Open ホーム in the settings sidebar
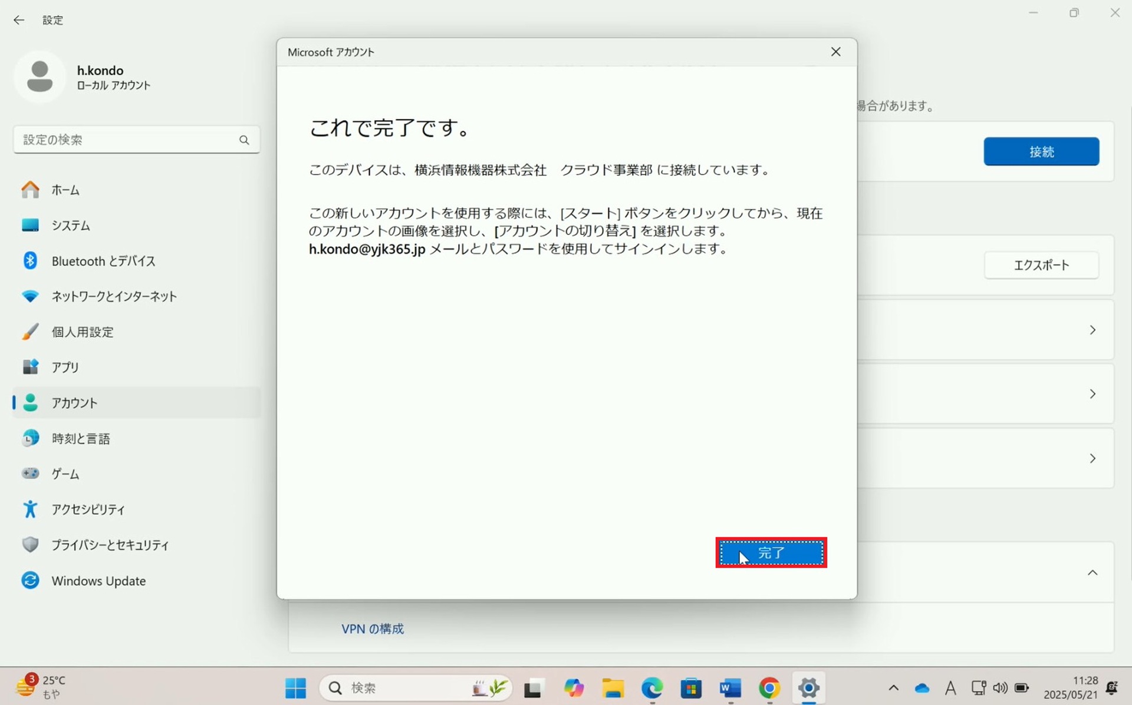1132x705 pixels. pyautogui.click(x=136, y=190)
